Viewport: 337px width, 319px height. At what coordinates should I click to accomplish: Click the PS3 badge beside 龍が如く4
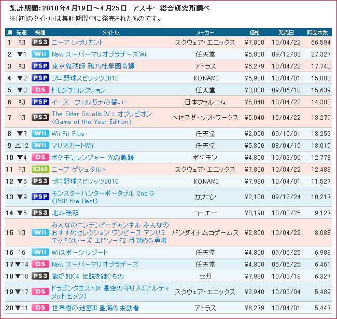tap(40, 276)
